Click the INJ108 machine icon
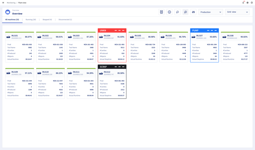 [x=224, y=37]
